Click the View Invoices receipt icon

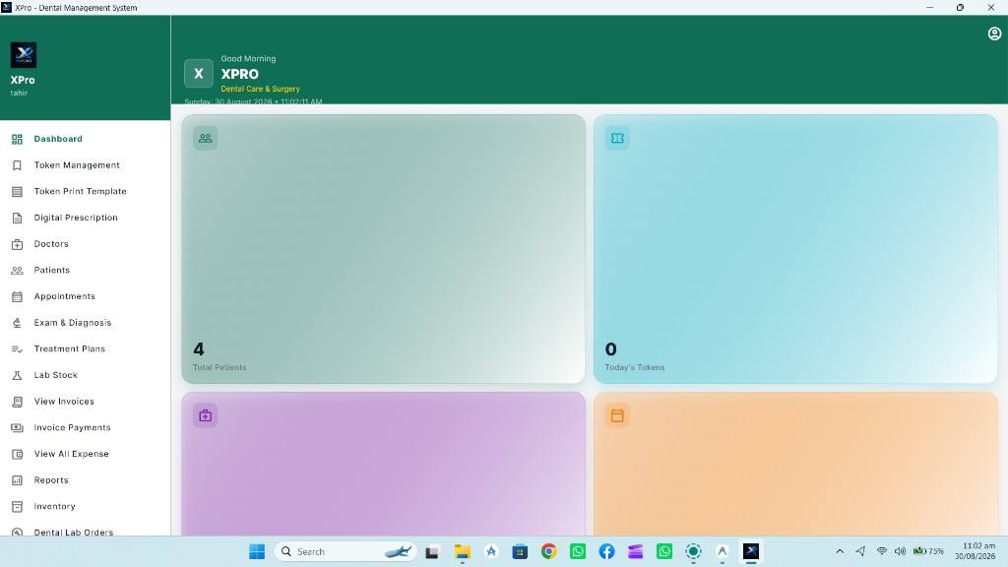18,402
